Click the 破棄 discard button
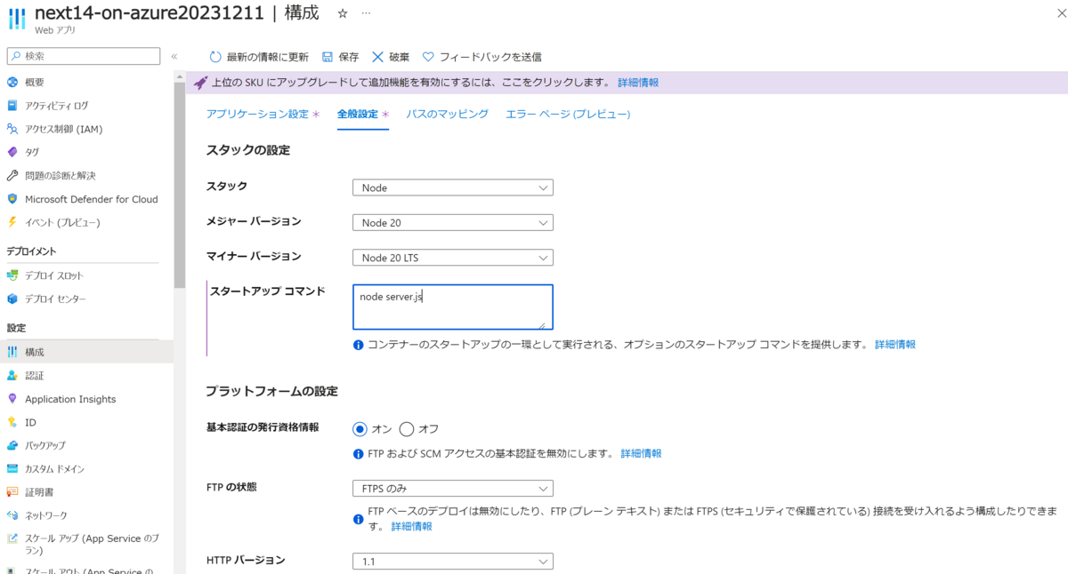Screen dimensions: 1068x574 [x=391, y=57]
